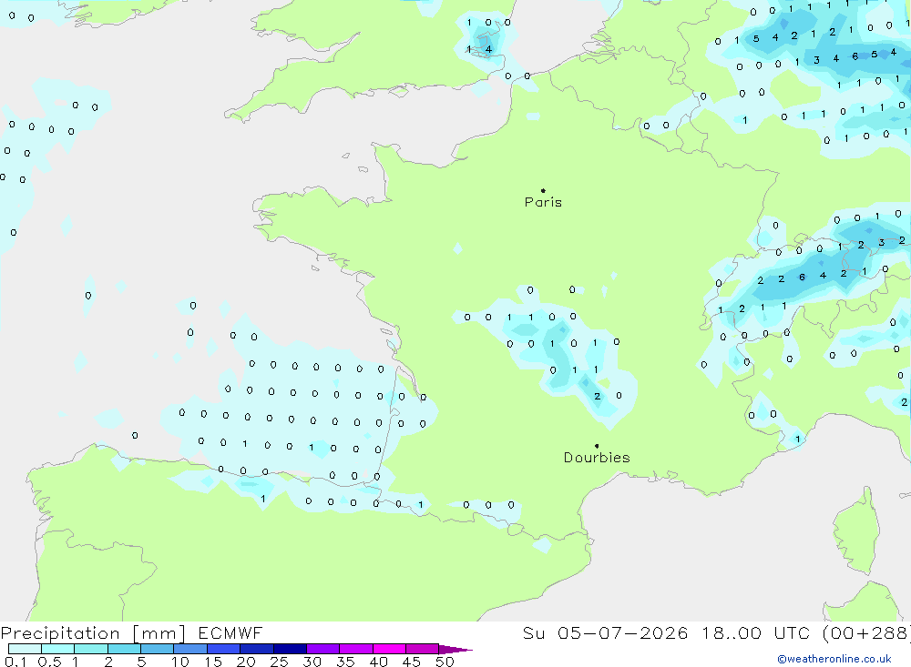Image resolution: width=911 pixels, height=667 pixels.
Task: Click the 2 mm value just north of Dourbies
Action: click(598, 397)
